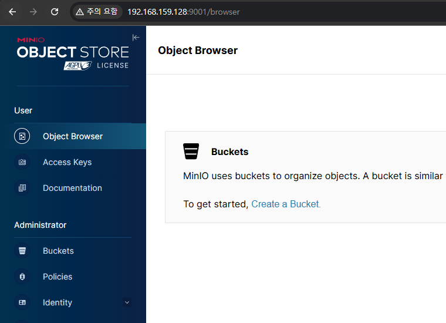This screenshot has height=323, width=446.
Task: Click the Administrator section label
Action: click(x=40, y=225)
